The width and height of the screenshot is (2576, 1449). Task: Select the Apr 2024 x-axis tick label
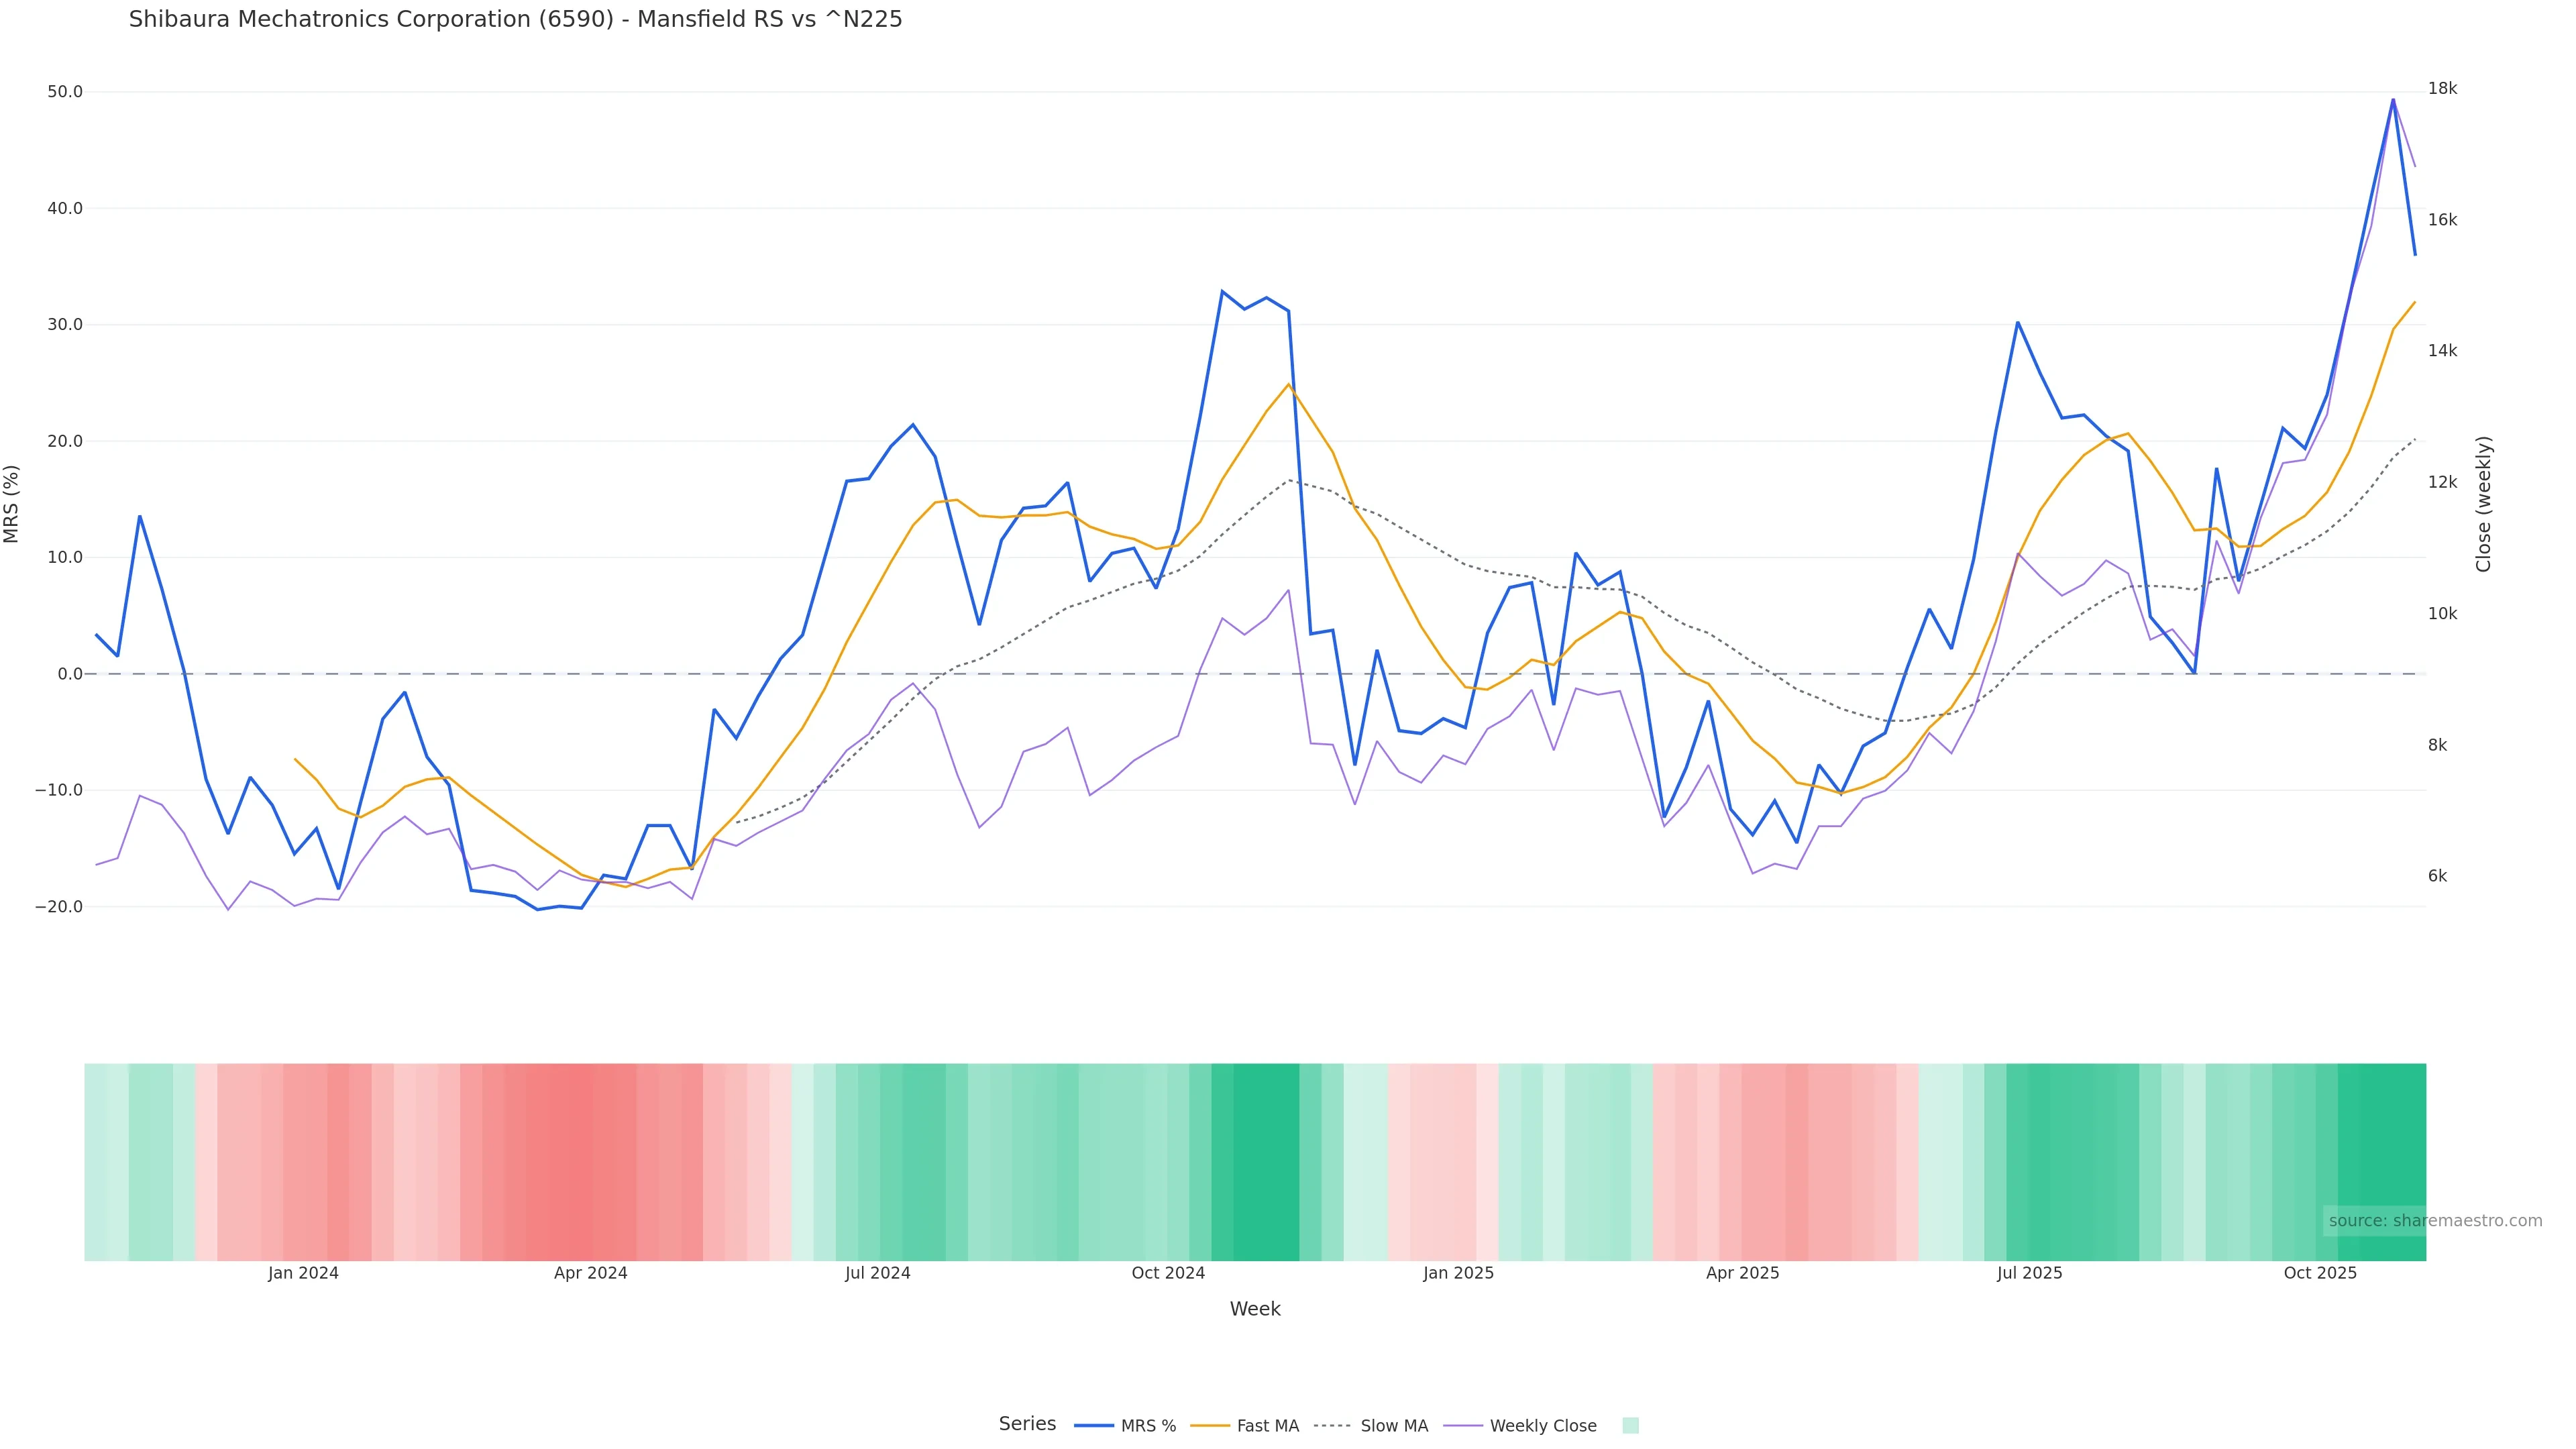(x=590, y=1273)
